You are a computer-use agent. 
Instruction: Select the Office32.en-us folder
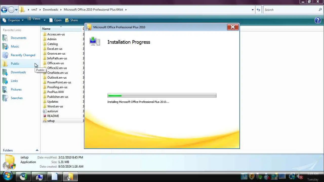pyautogui.click(x=57, y=68)
